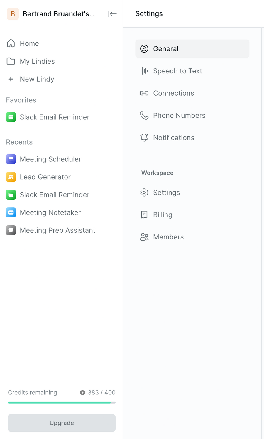
Task: Click the My Lindies folder icon
Action: click(x=11, y=61)
